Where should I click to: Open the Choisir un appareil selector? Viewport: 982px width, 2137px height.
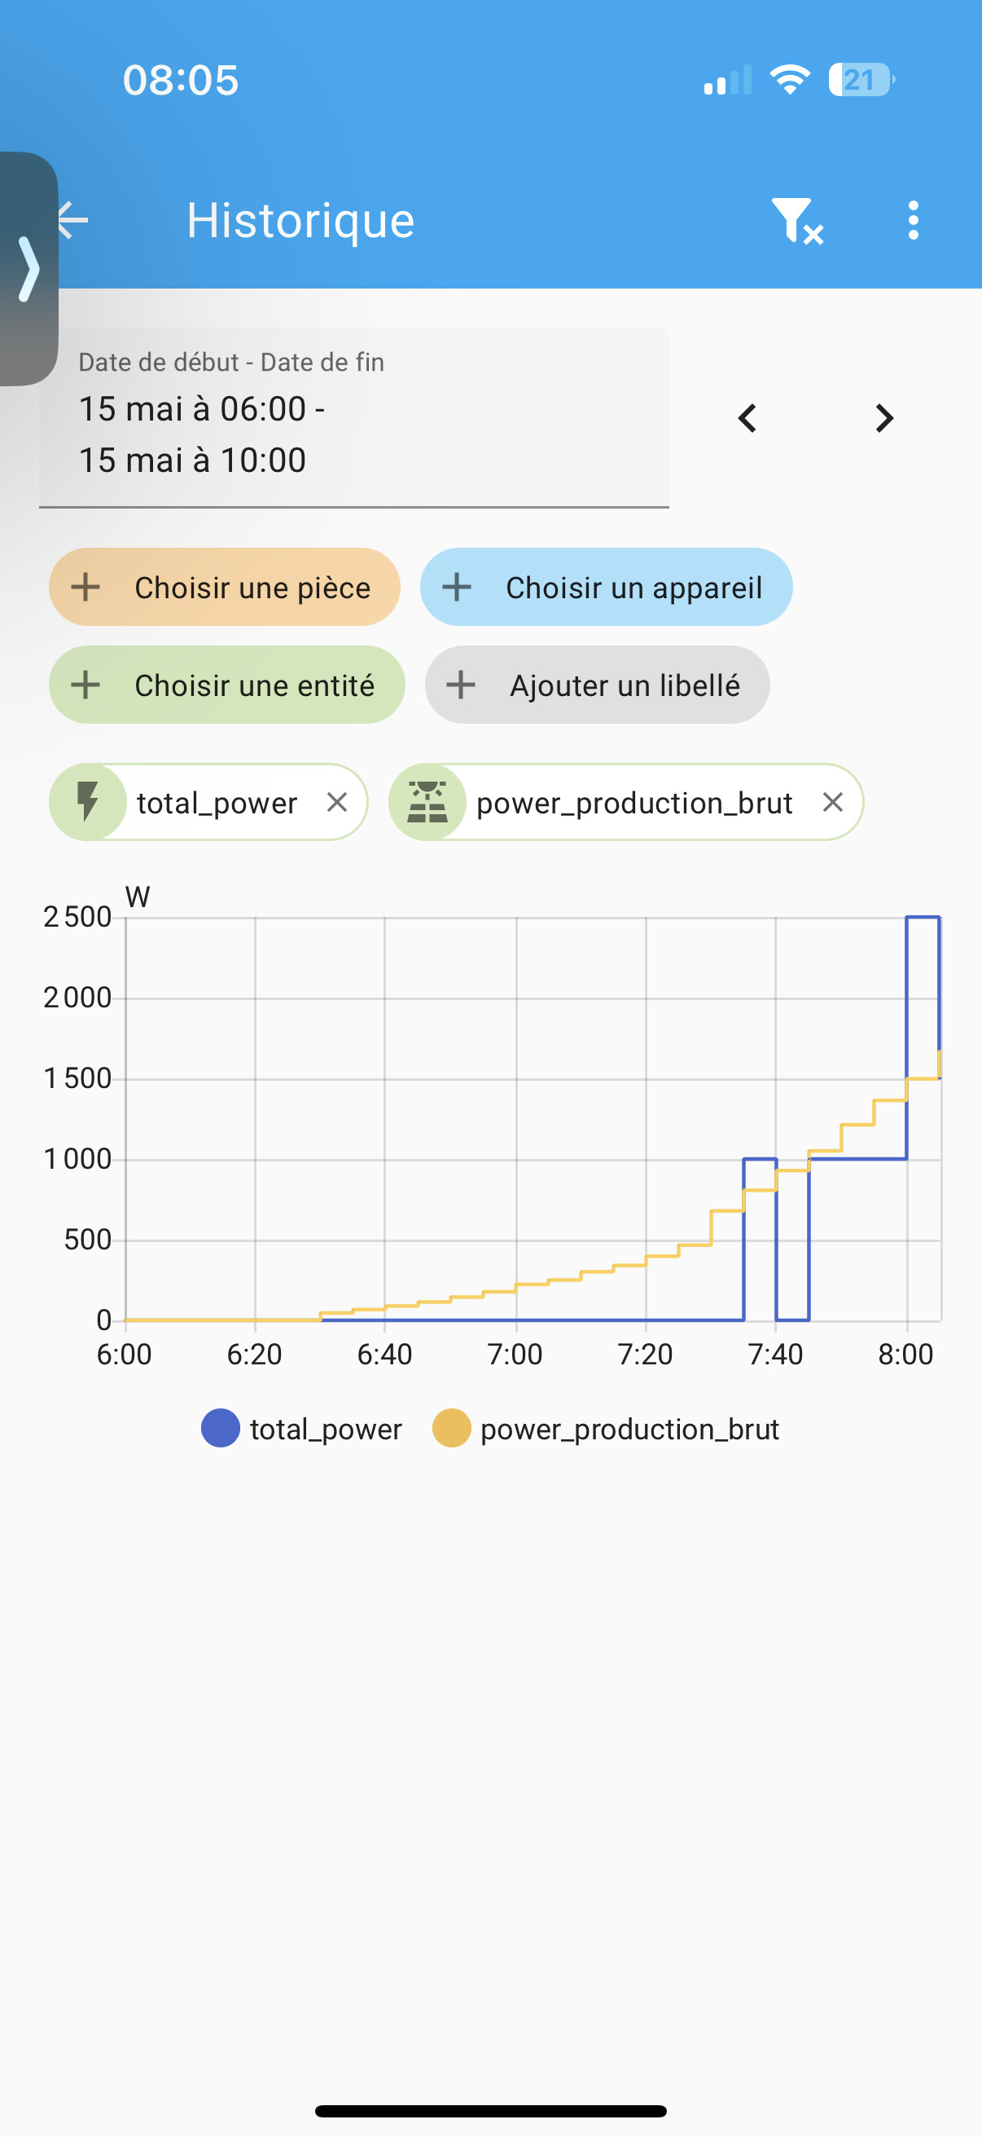click(606, 588)
